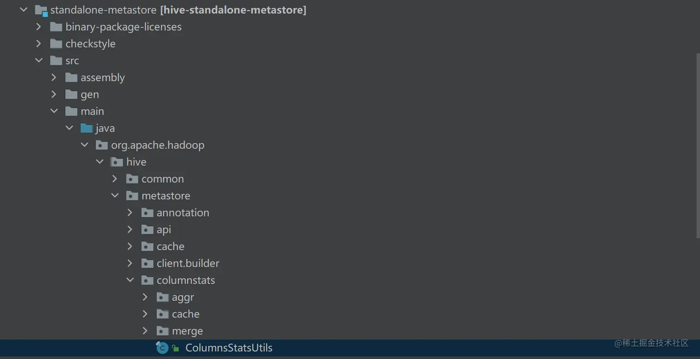Click the client.builder package icon
Viewport: 700px width, 359px height.
coord(147,263)
